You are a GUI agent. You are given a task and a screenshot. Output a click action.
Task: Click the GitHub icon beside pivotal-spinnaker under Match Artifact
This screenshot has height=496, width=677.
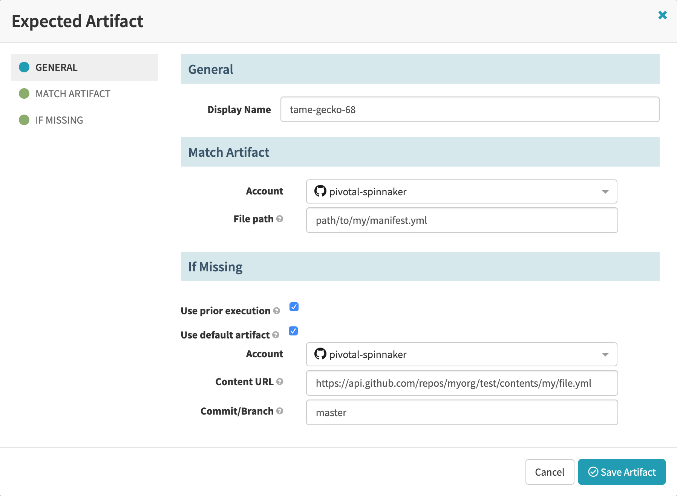pos(321,191)
